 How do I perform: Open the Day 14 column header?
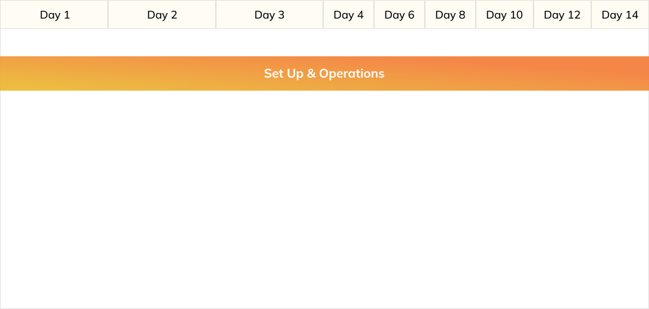pyautogui.click(x=619, y=14)
